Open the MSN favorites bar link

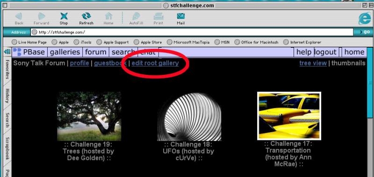pyautogui.click(x=222, y=42)
